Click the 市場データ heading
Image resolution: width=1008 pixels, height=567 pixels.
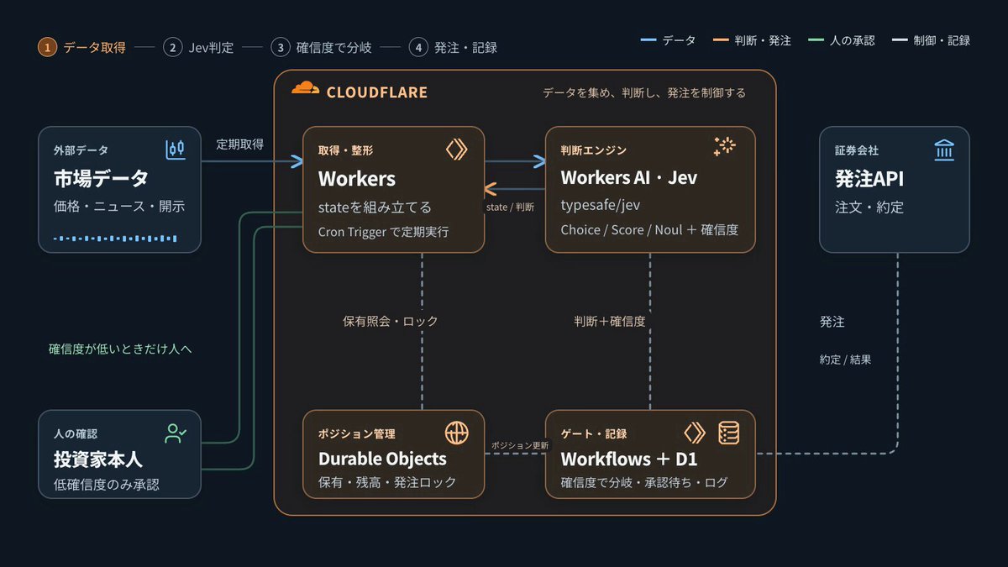point(101,178)
